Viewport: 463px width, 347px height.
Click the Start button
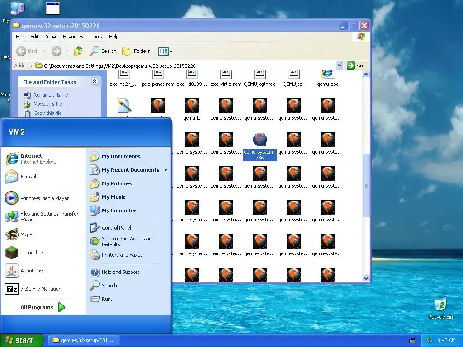(x=22, y=340)
